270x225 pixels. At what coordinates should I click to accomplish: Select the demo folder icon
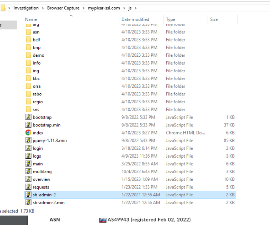tap(28, 55)
